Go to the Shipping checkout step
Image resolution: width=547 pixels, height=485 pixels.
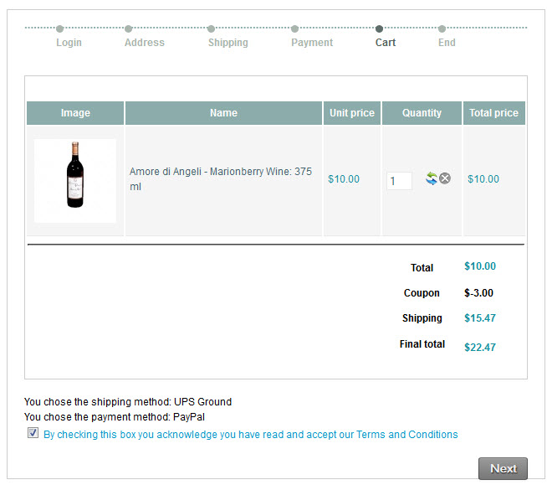tap(227, 43)
